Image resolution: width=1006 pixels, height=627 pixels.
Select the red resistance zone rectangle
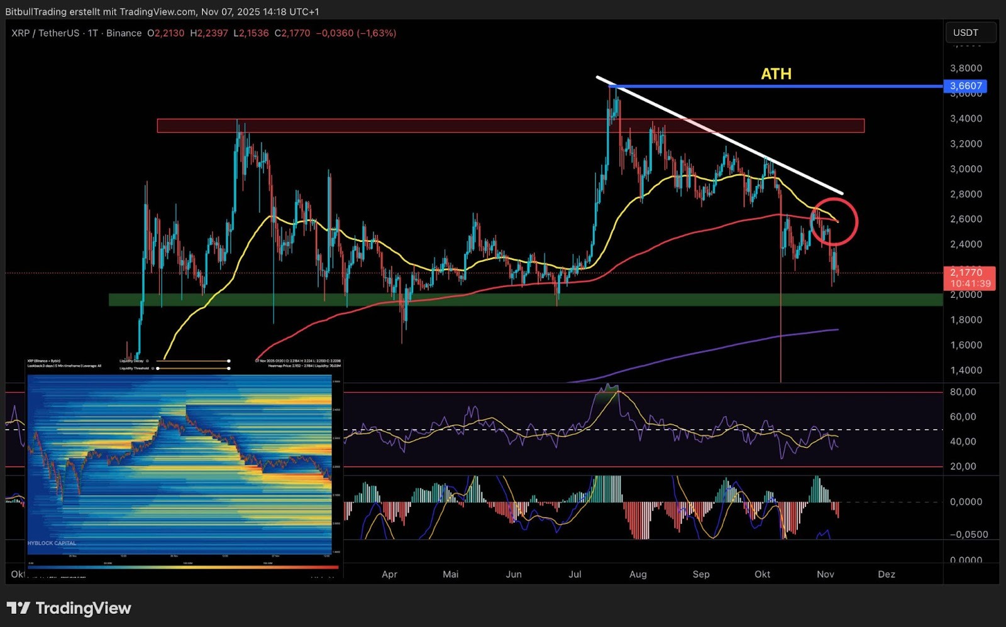(510, 126)
